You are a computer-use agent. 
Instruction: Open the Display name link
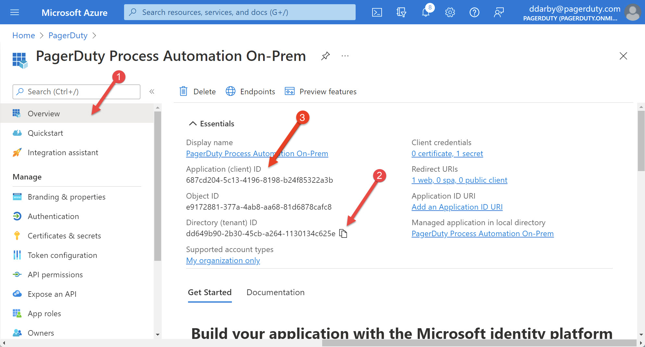(x=257, y=154)
